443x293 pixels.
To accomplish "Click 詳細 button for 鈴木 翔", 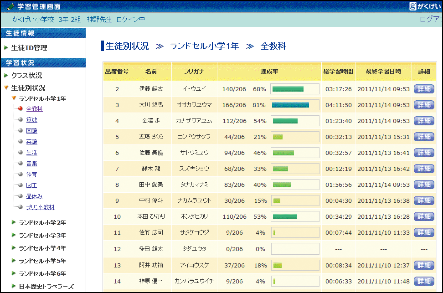I will pyautogui.click(x=424, y=169).
